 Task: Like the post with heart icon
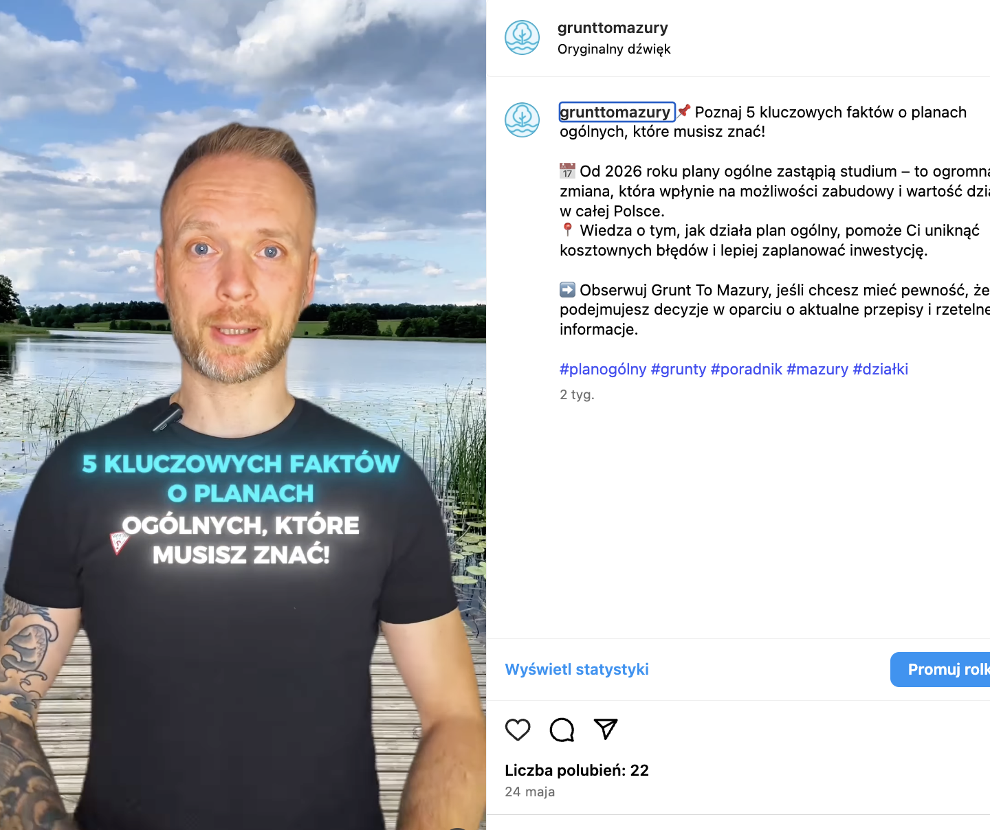coord(518,729)
